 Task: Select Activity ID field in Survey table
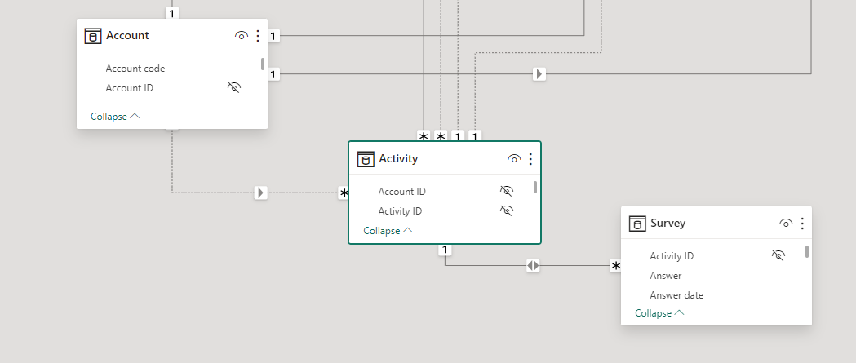[672, 256]
